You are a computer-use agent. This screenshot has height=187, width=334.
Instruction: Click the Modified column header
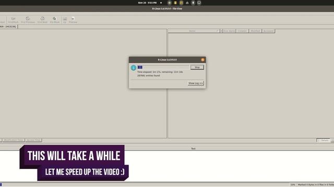point(255,31)
